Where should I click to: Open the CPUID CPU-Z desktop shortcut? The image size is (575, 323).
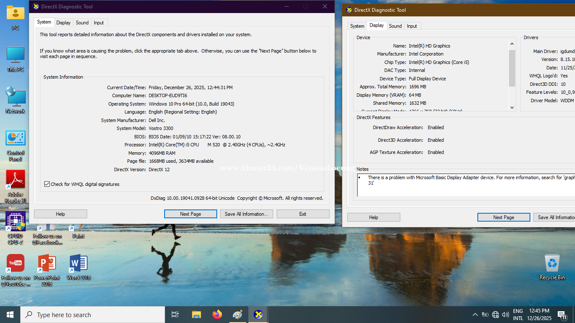16,222
